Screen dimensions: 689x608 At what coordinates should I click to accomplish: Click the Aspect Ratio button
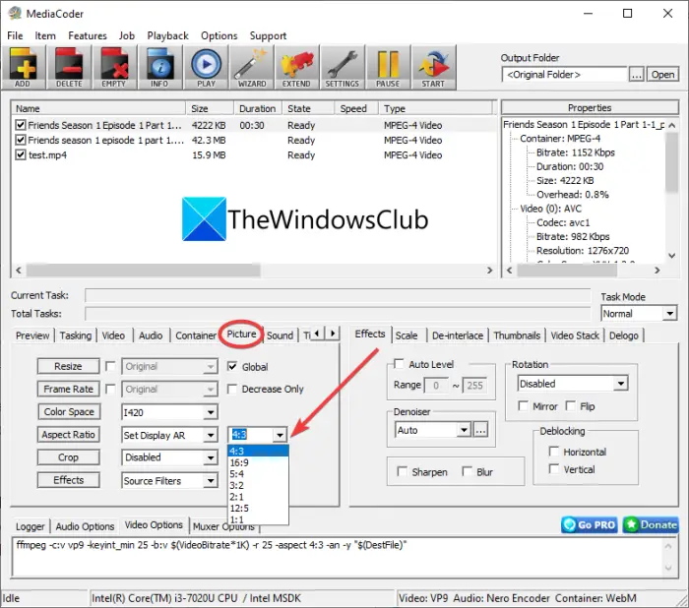pyautogui.click(x=68, y=435)
